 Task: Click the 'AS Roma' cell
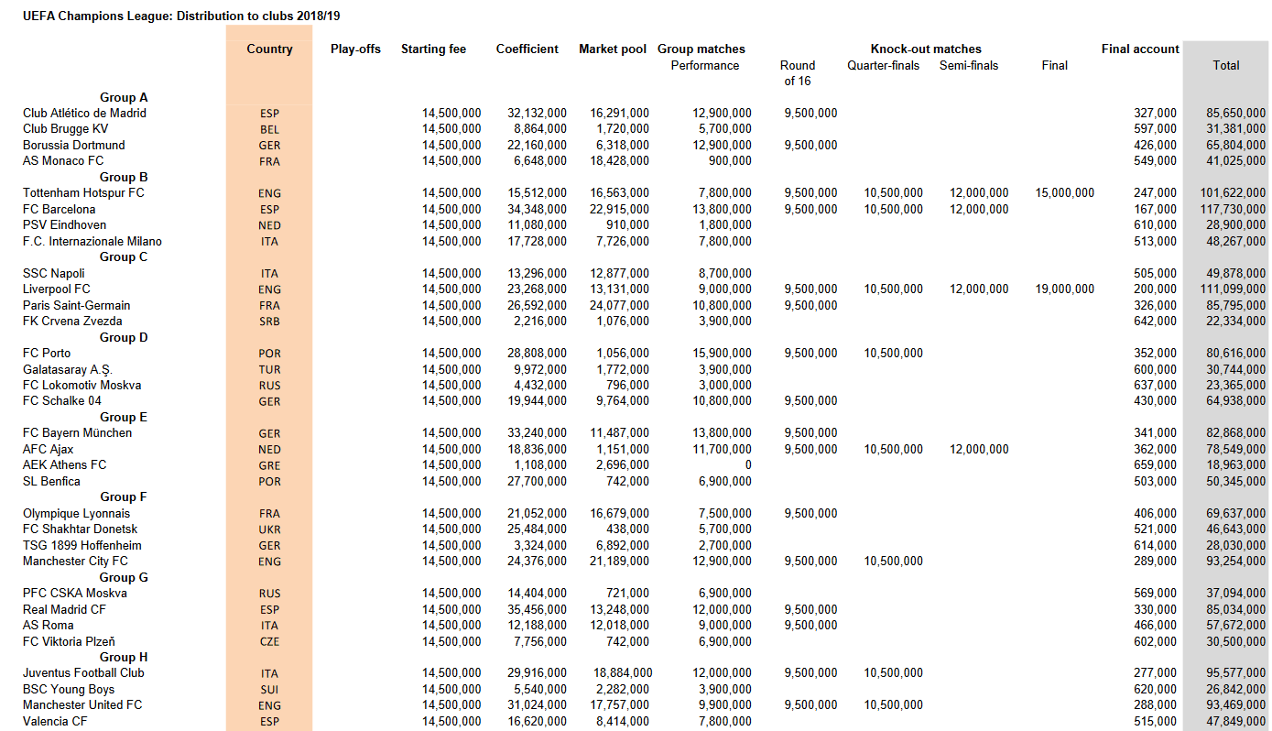[x=49, y=625]
